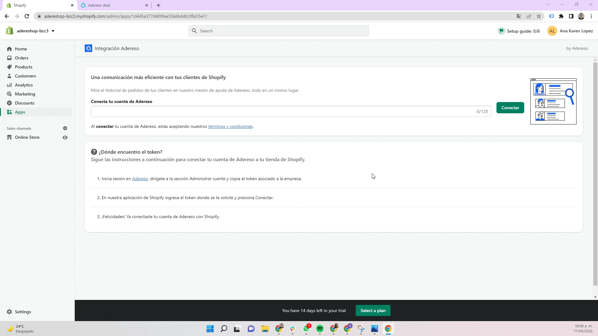Open Online Store sales channel

point(27,137)
